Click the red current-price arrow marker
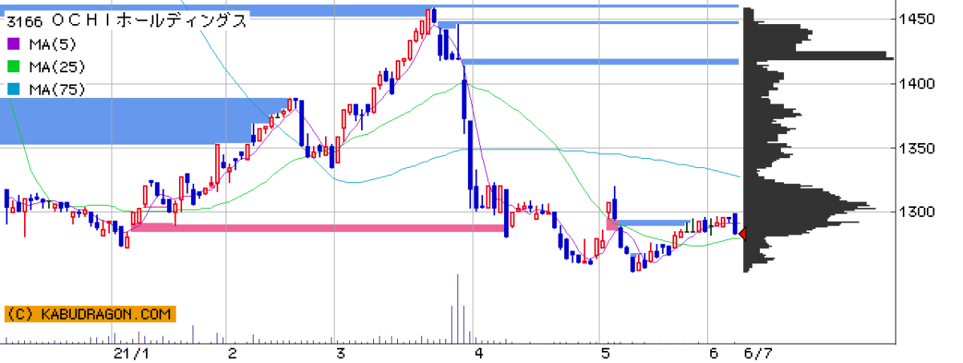The image size is (963, 363). click(742, 234)
